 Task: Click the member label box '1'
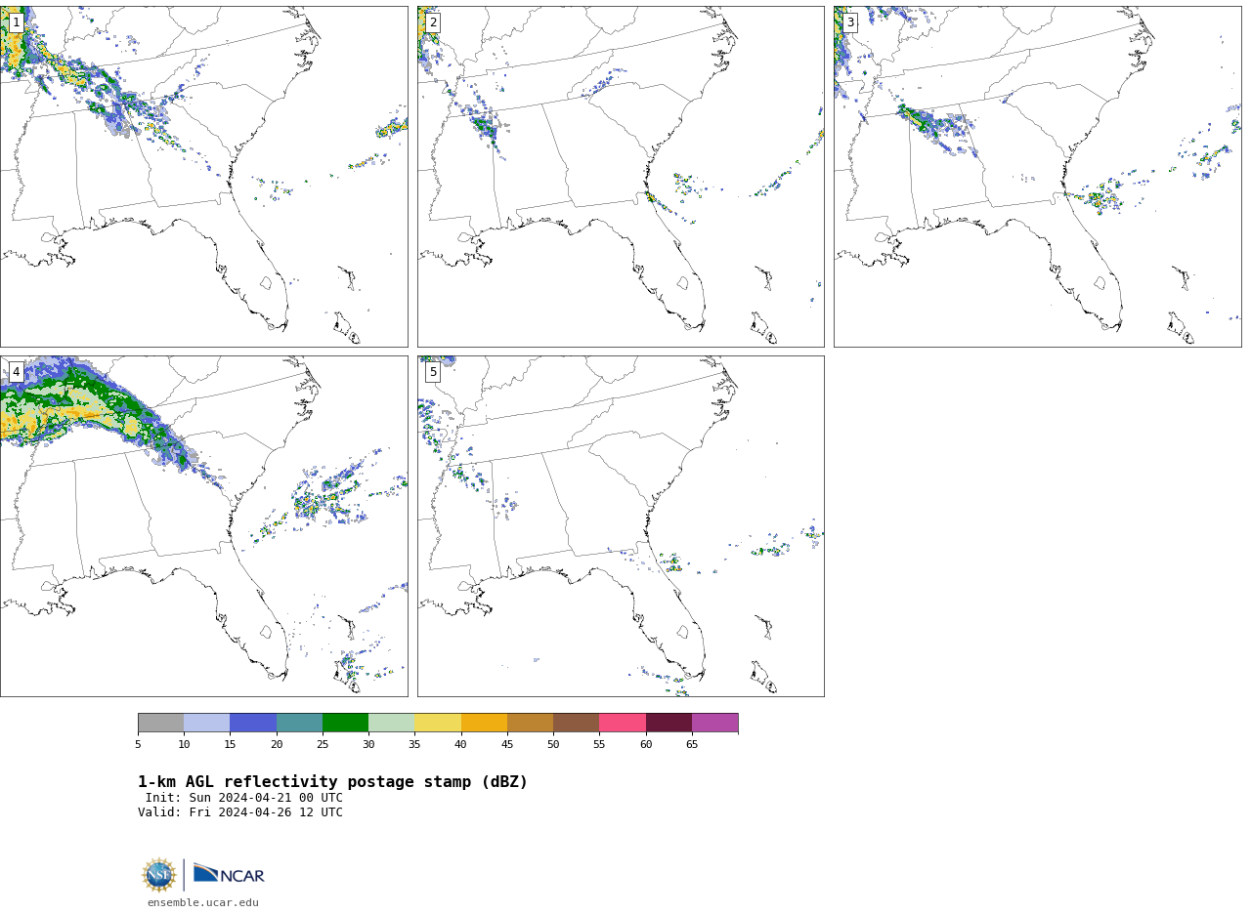click(x=16, y=22)
